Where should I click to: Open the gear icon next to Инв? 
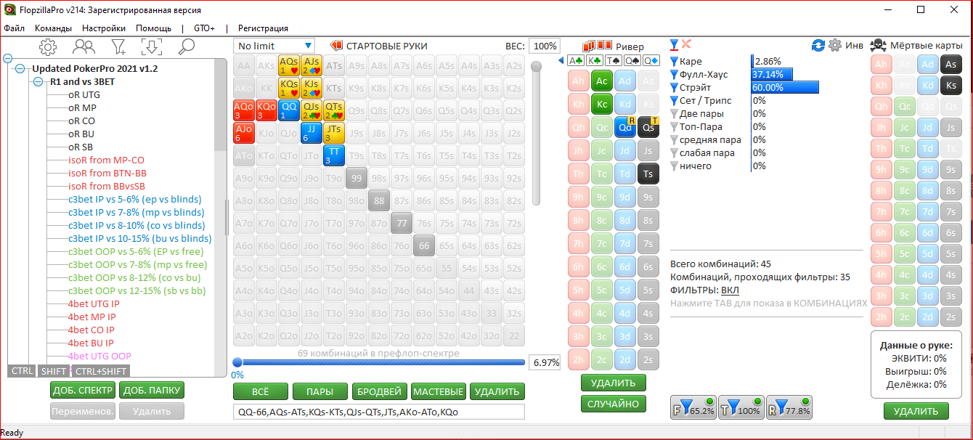click(x=835, y=45)
